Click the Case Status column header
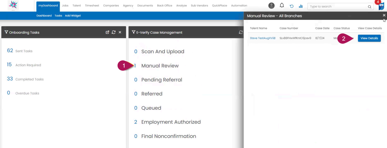Image resolution: width=387 pixels, height=148 pixels. click(342, 28)
